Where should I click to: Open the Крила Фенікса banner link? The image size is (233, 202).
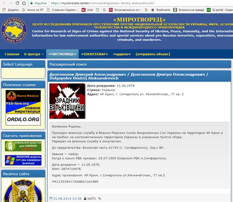click(x=23, y=96)
